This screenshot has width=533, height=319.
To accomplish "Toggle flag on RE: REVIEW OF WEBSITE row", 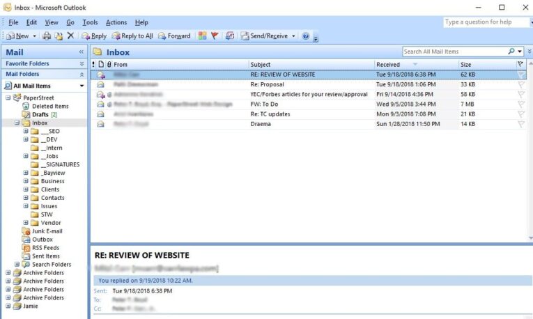I will click(520, 75).
